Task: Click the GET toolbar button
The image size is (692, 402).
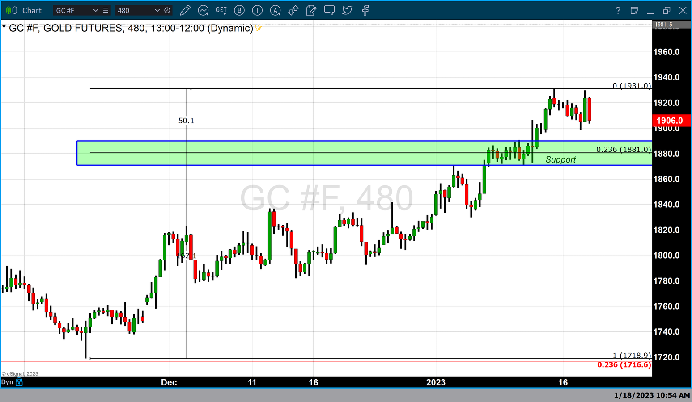Action: pos(221,10)
